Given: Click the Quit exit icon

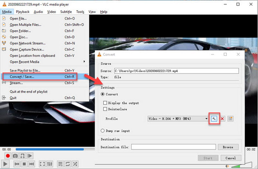Looking at the screenshot, I should pos(4,98).
